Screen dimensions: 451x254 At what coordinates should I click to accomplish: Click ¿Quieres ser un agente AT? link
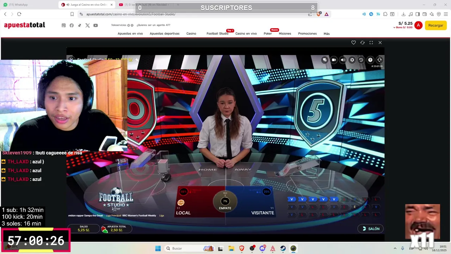tap(153, 25)
